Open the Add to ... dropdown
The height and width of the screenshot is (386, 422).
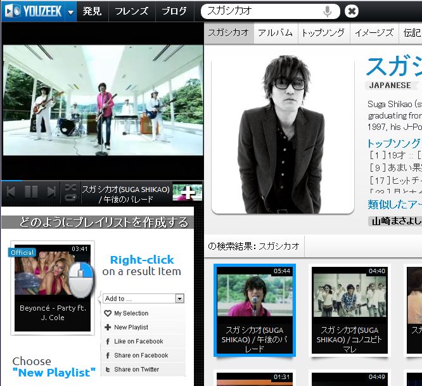tap(143, 299)
